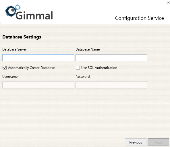The height and width of the screenshot is (147, 170).
Task: Click the Database Server label
Action: point(15,49)
